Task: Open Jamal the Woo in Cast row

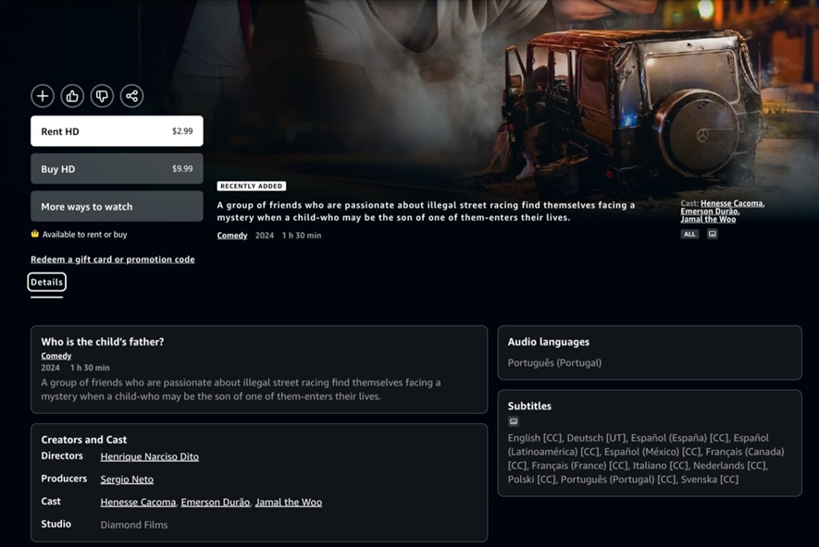Action: [289, 502]
